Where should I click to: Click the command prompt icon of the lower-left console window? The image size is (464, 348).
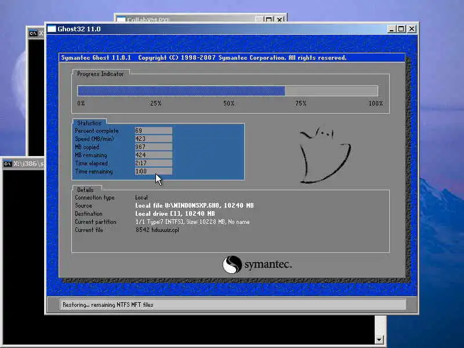8,164
